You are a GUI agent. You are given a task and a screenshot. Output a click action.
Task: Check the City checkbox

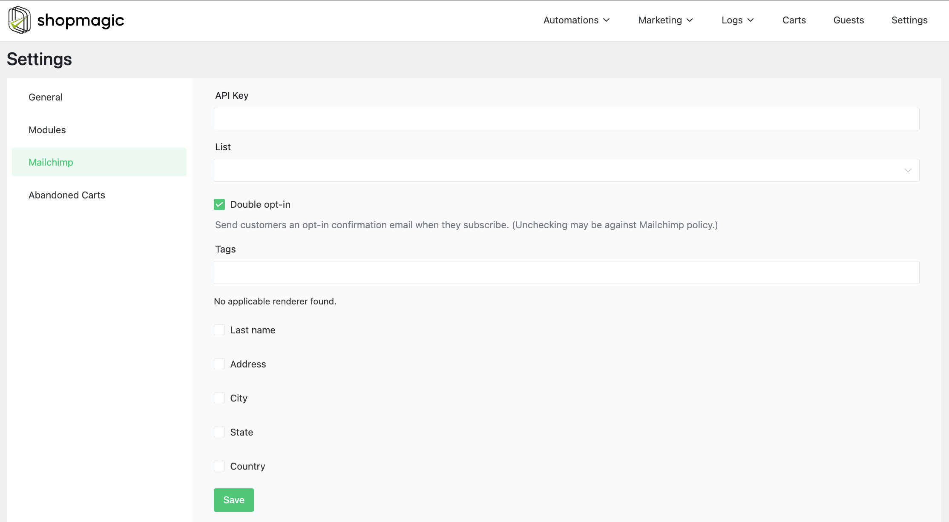pyautogui.click(x=219, y=398)
